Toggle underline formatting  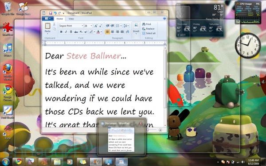[x=71, y=32]
